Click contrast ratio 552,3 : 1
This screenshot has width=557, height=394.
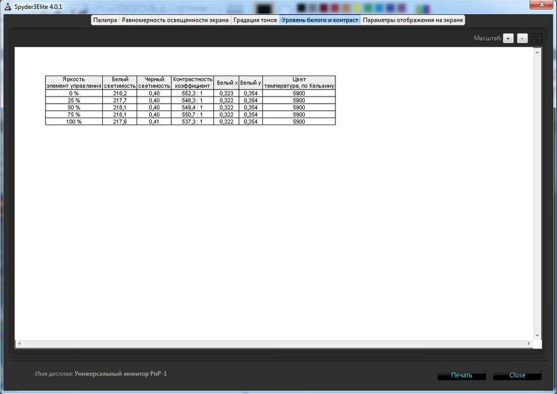192,93
